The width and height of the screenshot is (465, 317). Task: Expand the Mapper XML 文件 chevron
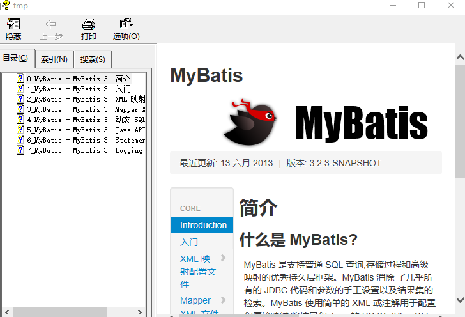pyautogui.click(x=224, y=300)
